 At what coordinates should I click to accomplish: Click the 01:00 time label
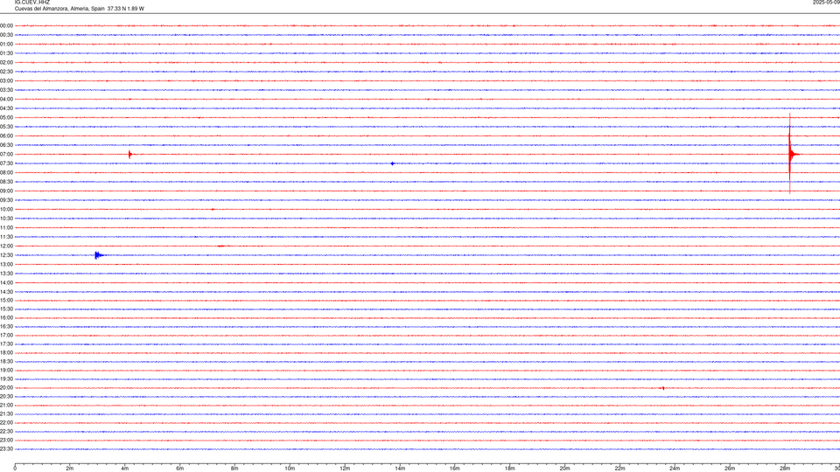[x=6, y=44]
